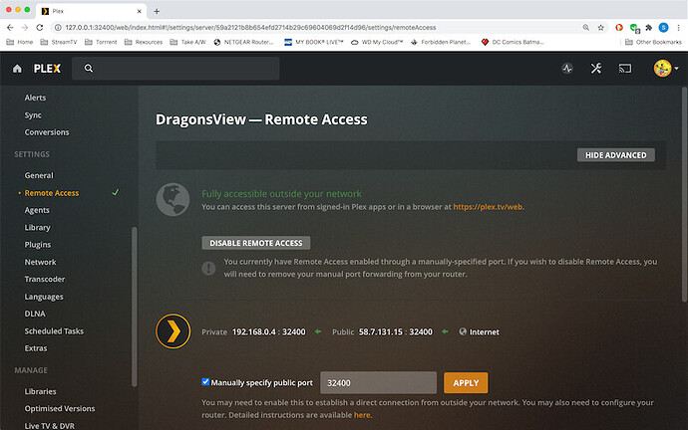Click the large Plex chevron logo icon
The width and height of the screenshot is (688, 430).
pyautogui.click(x=172, y=331)
